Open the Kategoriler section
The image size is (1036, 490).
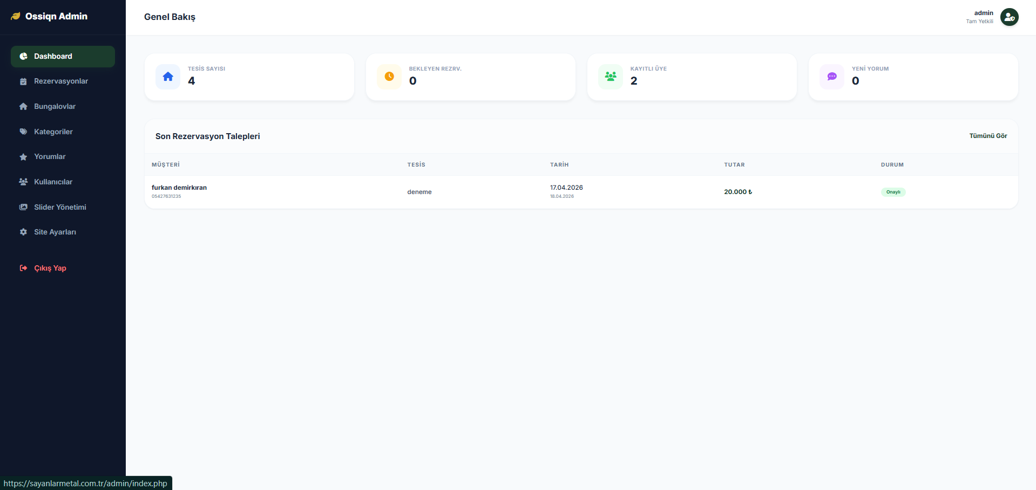(x=63, y=132)
